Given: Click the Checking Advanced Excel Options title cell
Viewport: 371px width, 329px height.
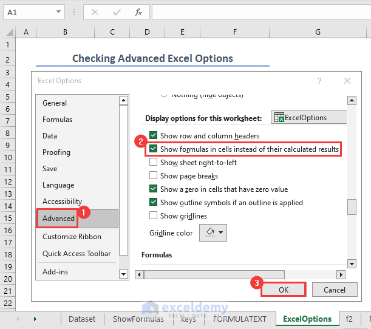Looking at the screenshot, I should point(152,58).
